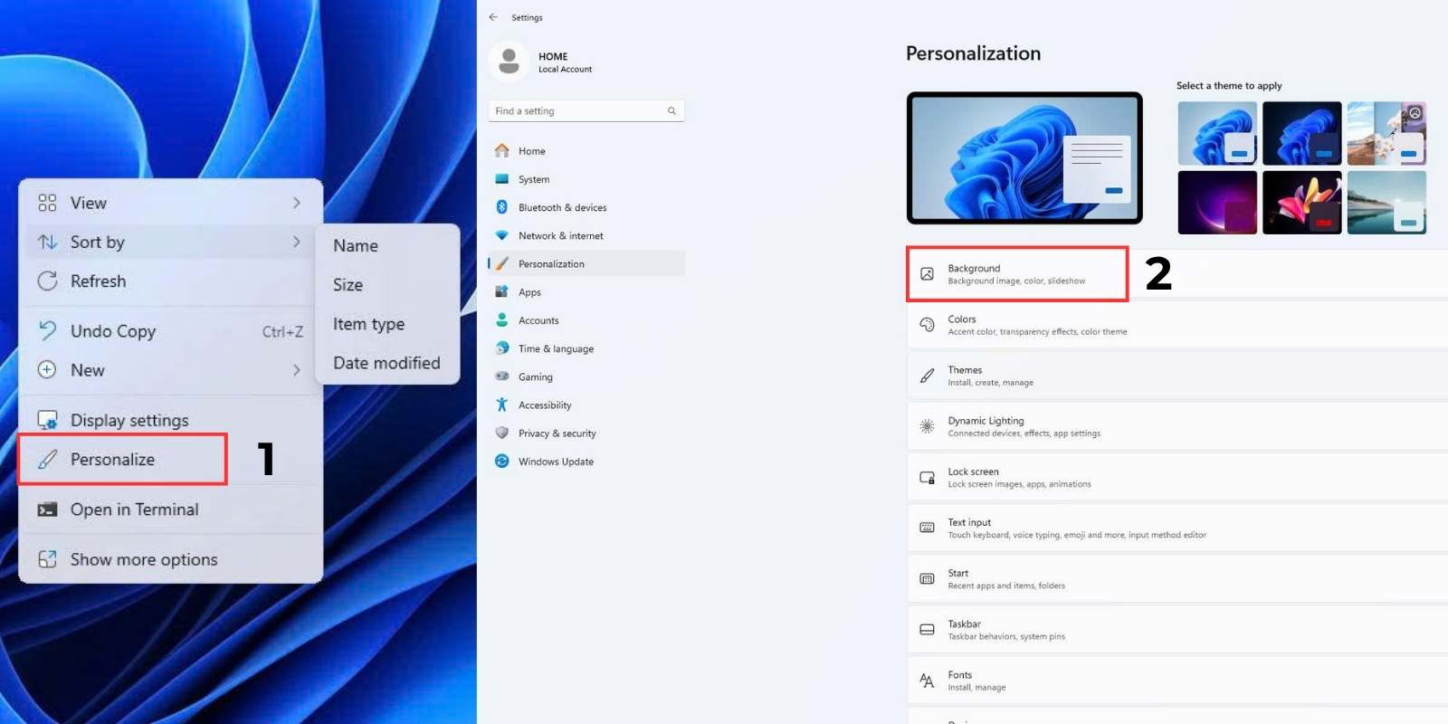This screenshot has height=724, width=1448.
Task: Open Colors accent and transparency settings
Action: 1177,325
